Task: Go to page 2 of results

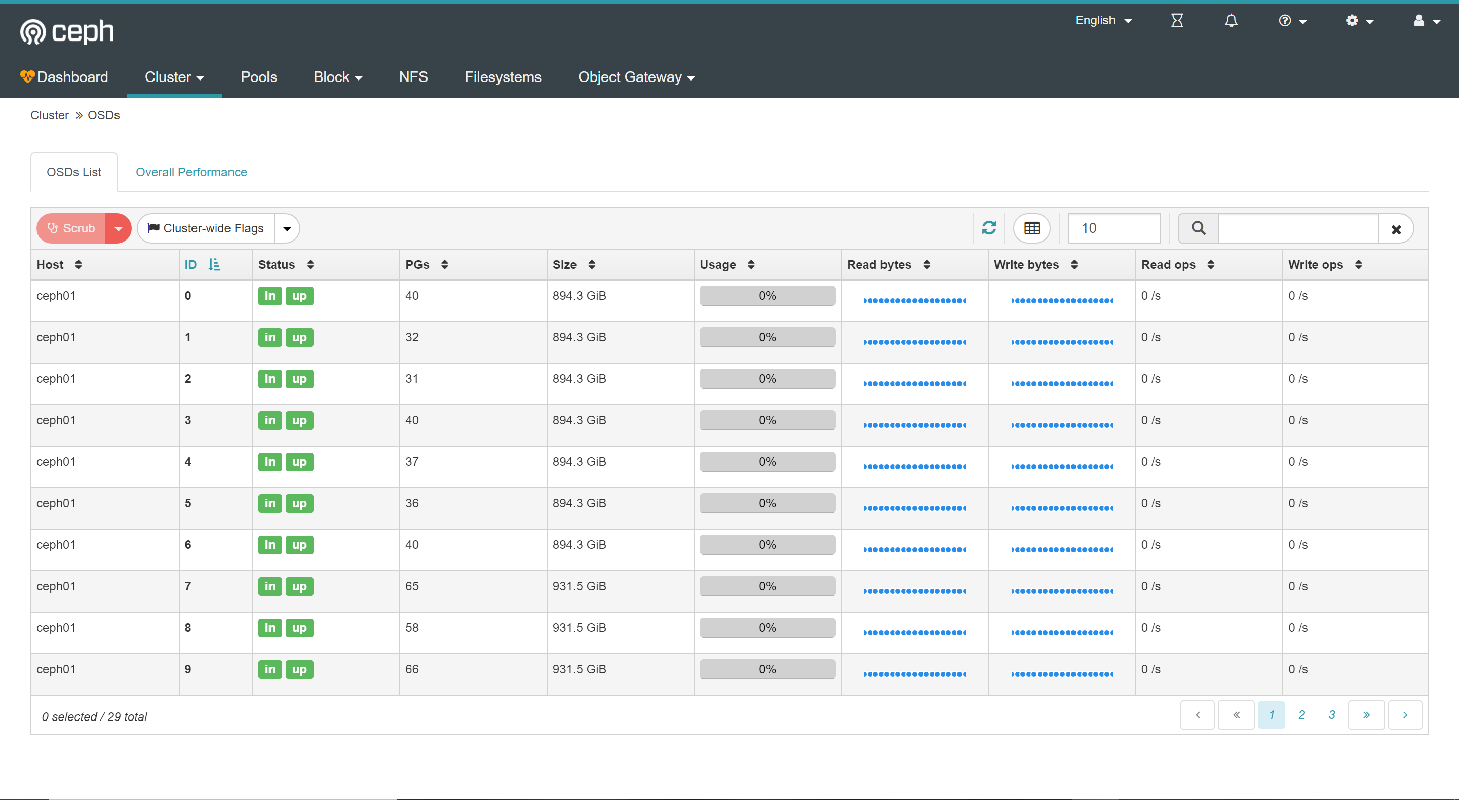Action: 1301,715
